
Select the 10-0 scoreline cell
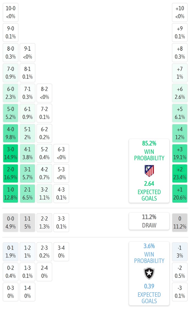10,12
